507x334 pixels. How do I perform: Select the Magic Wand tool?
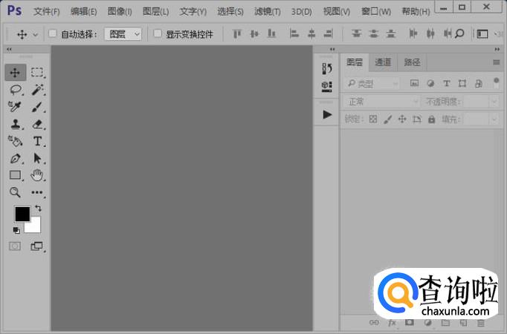click(x=37, y=90)
